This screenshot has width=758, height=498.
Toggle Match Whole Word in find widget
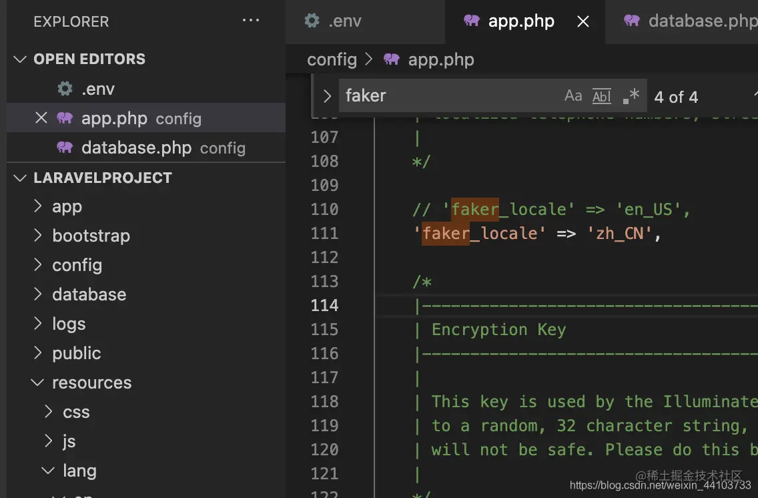tap(601, 96)
